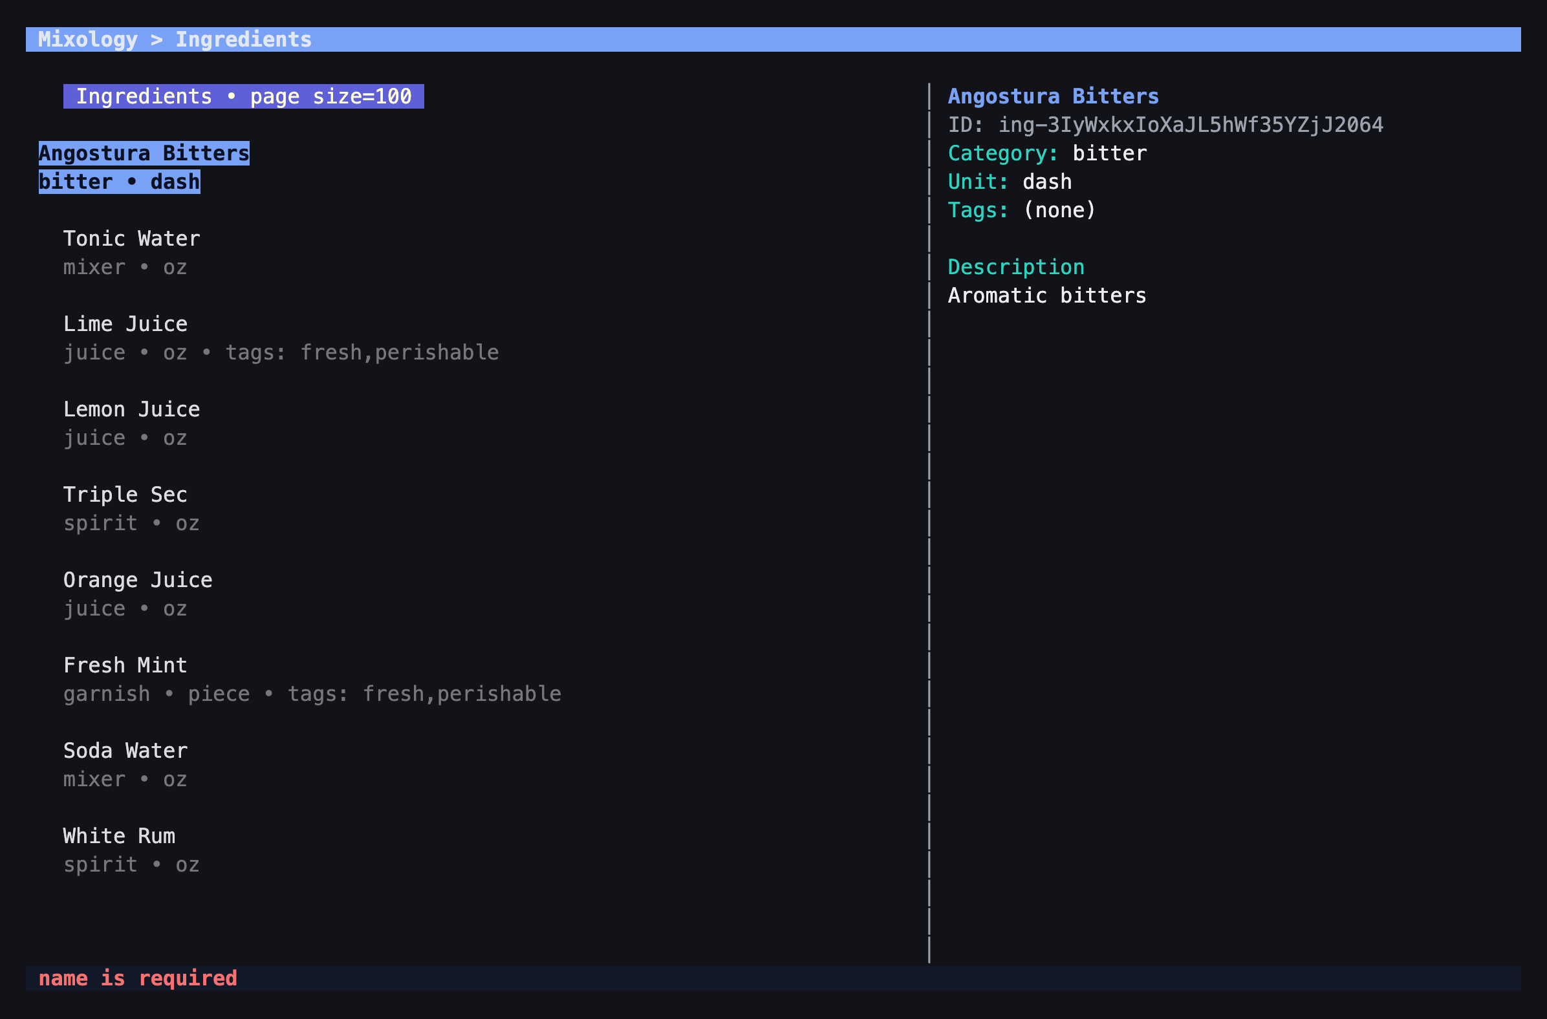This screenshot has width=1547, height=1019.
Task: Select the White Rum entry
Action: pos(131,850)
